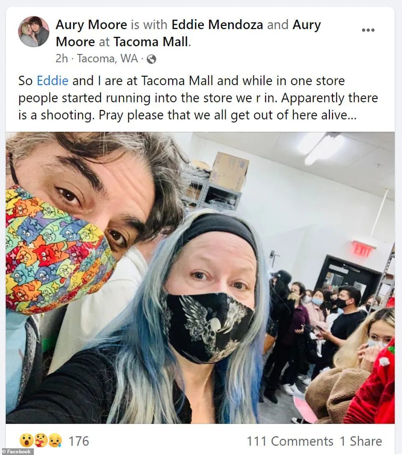This screenshot has width=402, height=455.
Task: Click the public globe privacy icon
Action: (x=151, y=59)
